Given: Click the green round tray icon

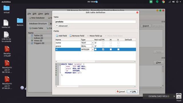Looking at the screenshot, I should [x=157, y=2].
